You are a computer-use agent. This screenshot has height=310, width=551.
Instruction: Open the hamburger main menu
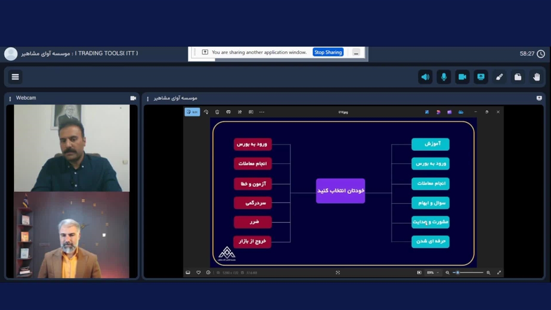(15, 77)
